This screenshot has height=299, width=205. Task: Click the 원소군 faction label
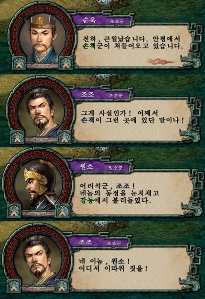click(x=115, y=168)
